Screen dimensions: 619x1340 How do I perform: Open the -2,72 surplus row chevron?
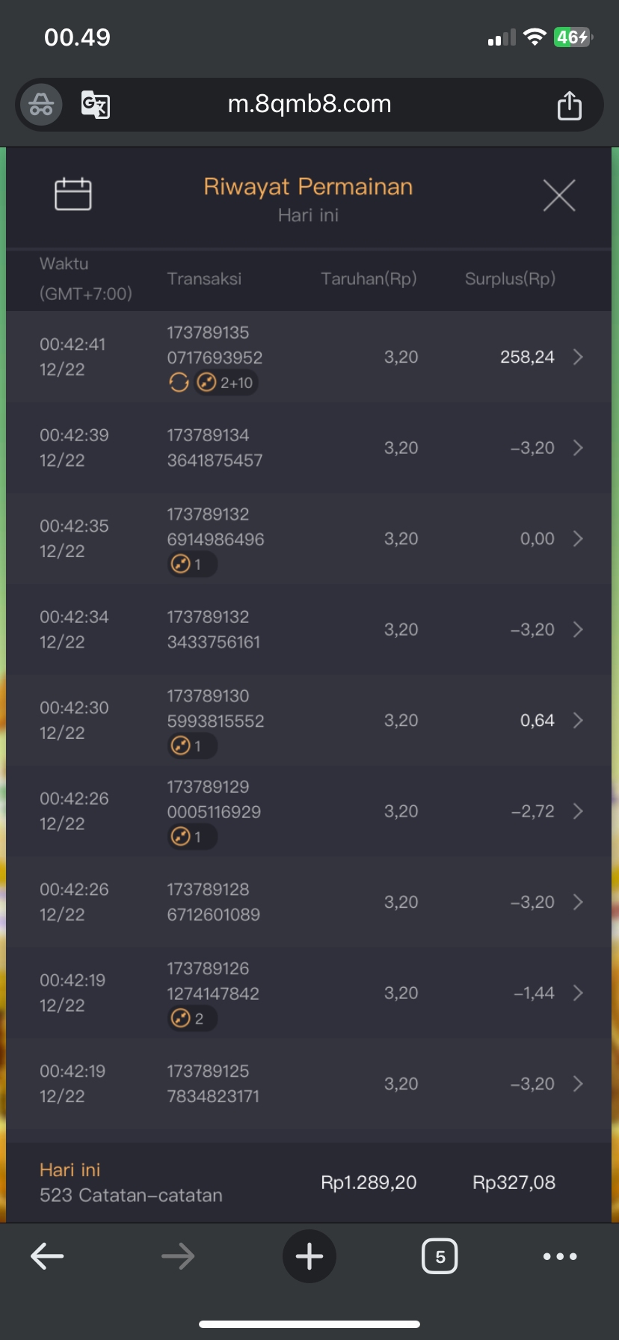tap(578, 811)
